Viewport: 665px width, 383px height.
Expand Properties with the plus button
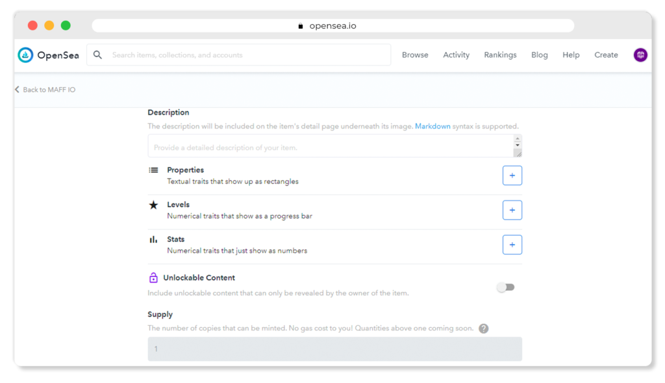pyautogui.click(x=512, y=175)
